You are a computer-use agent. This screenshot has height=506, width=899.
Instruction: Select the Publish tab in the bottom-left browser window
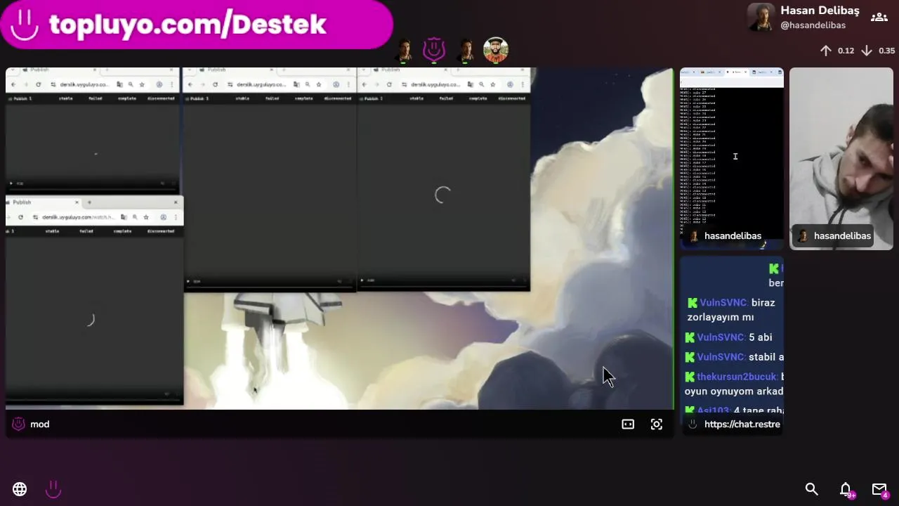pos(42,202)
